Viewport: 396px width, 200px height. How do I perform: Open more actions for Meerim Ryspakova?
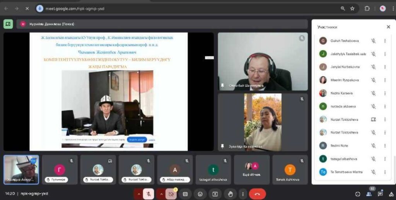click(385, 80)
